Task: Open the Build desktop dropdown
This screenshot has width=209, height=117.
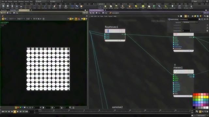Action: click(x=42, y=1)
